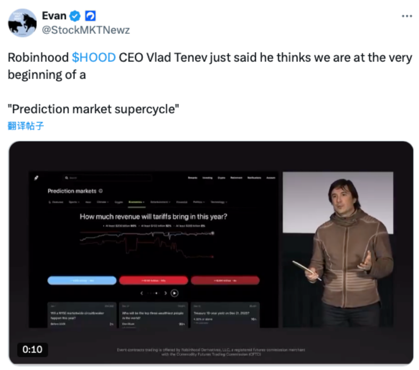Select the blue tariff outcome button
Screen dimensions: 419x370
(82, 280)
